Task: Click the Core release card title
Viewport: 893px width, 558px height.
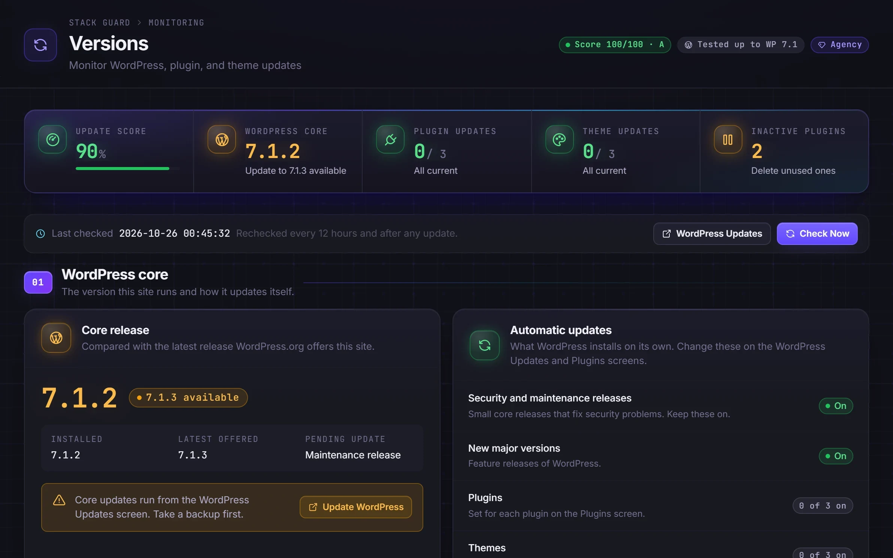Action: (x=115, y=330)
